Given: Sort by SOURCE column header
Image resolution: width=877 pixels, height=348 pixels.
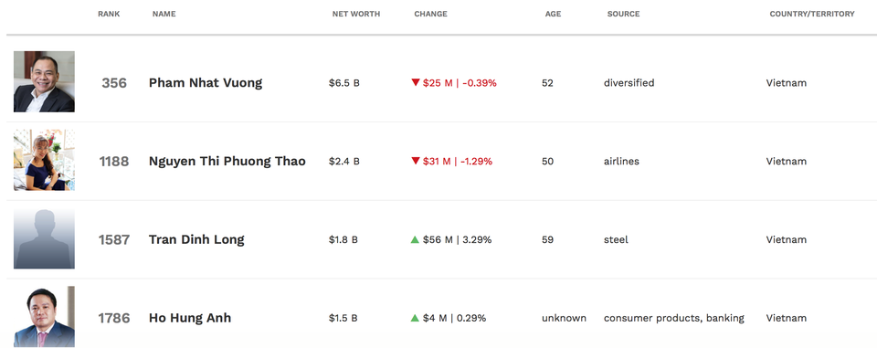Looking at the screenshot, I should (x=624, y=14).
